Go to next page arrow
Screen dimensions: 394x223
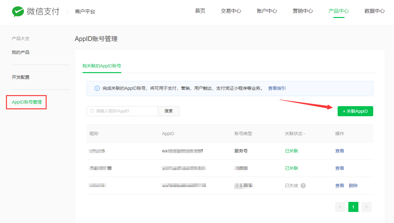(366, 207)
